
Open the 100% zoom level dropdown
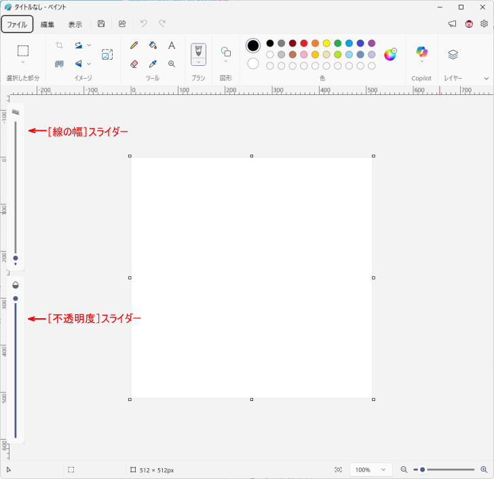pos(371,470)
